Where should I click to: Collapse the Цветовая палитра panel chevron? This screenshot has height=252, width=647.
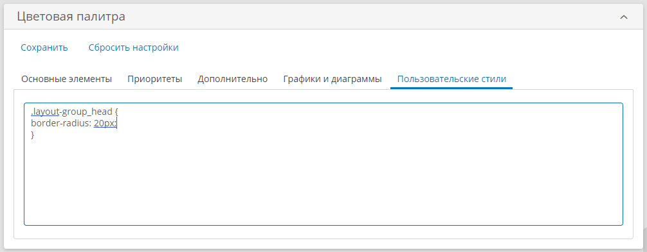point(624,17)
